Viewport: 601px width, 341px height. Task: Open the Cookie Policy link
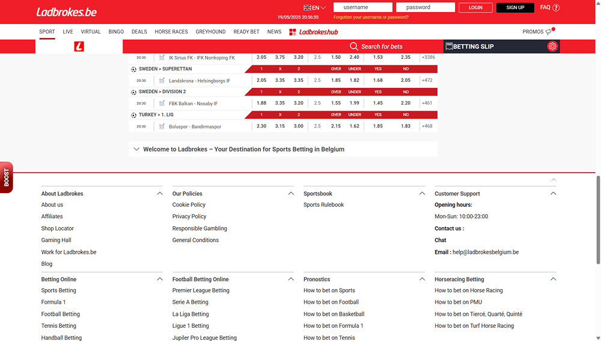(x=189, y=205)
